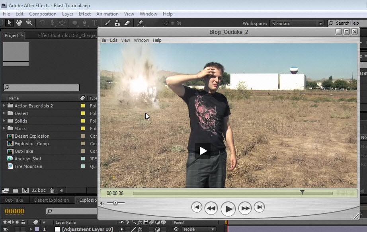Switch to the Desert Explosion timeline tab
The width and height of the screenshot is (367, 232).
coord(51,200)
